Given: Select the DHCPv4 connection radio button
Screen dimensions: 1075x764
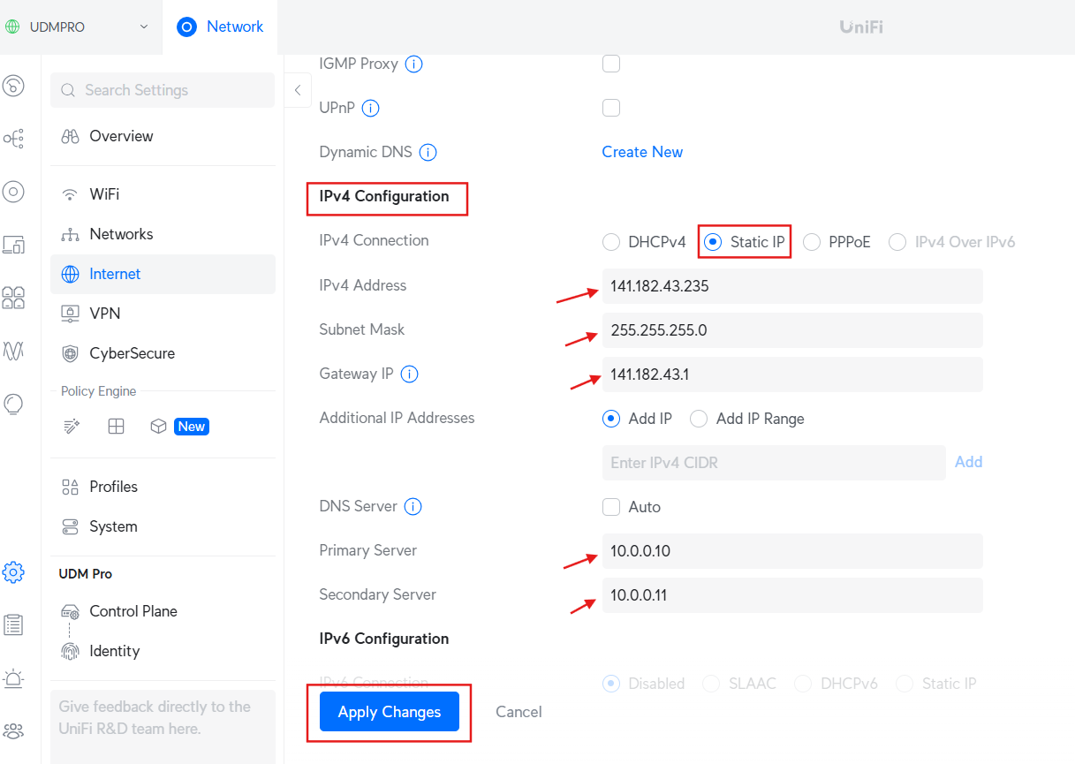Looking at the screenshot, I should point(610,242).
